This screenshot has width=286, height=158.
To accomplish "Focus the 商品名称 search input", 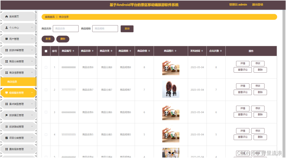I will (x=66, y=29).
